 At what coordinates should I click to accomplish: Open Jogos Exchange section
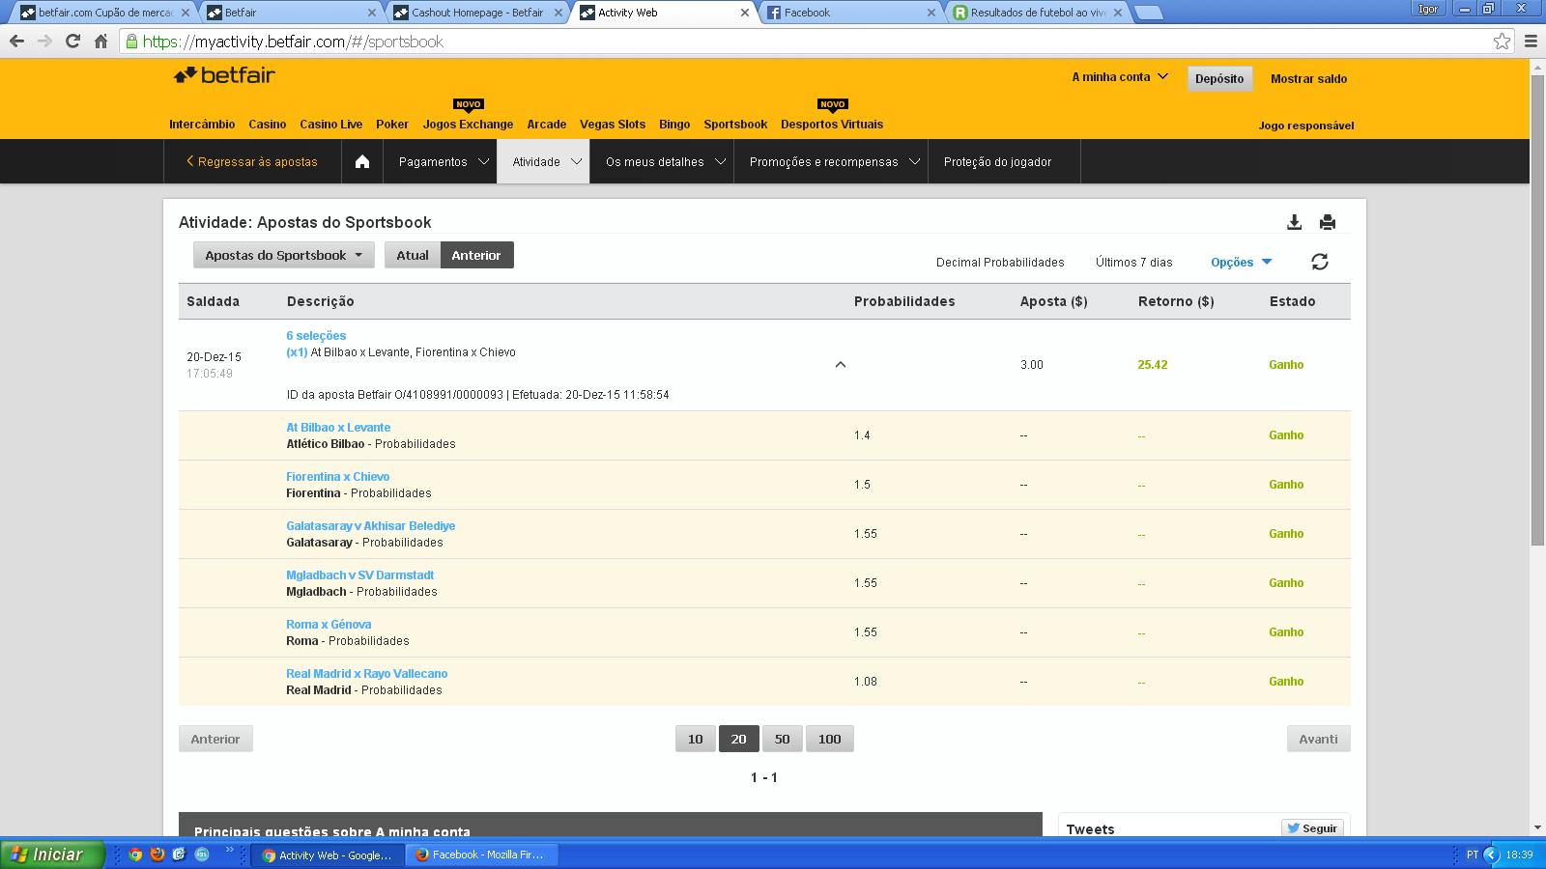click(x=468, y=124)
